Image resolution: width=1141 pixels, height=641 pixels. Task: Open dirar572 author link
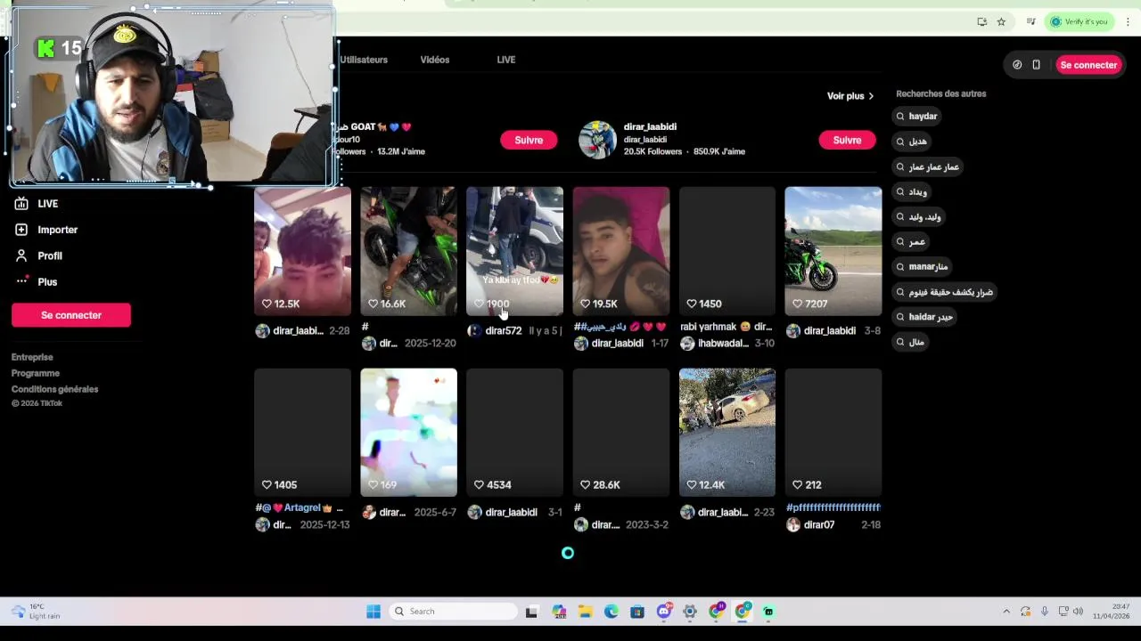pyautogui.click(x=504, y=331)
